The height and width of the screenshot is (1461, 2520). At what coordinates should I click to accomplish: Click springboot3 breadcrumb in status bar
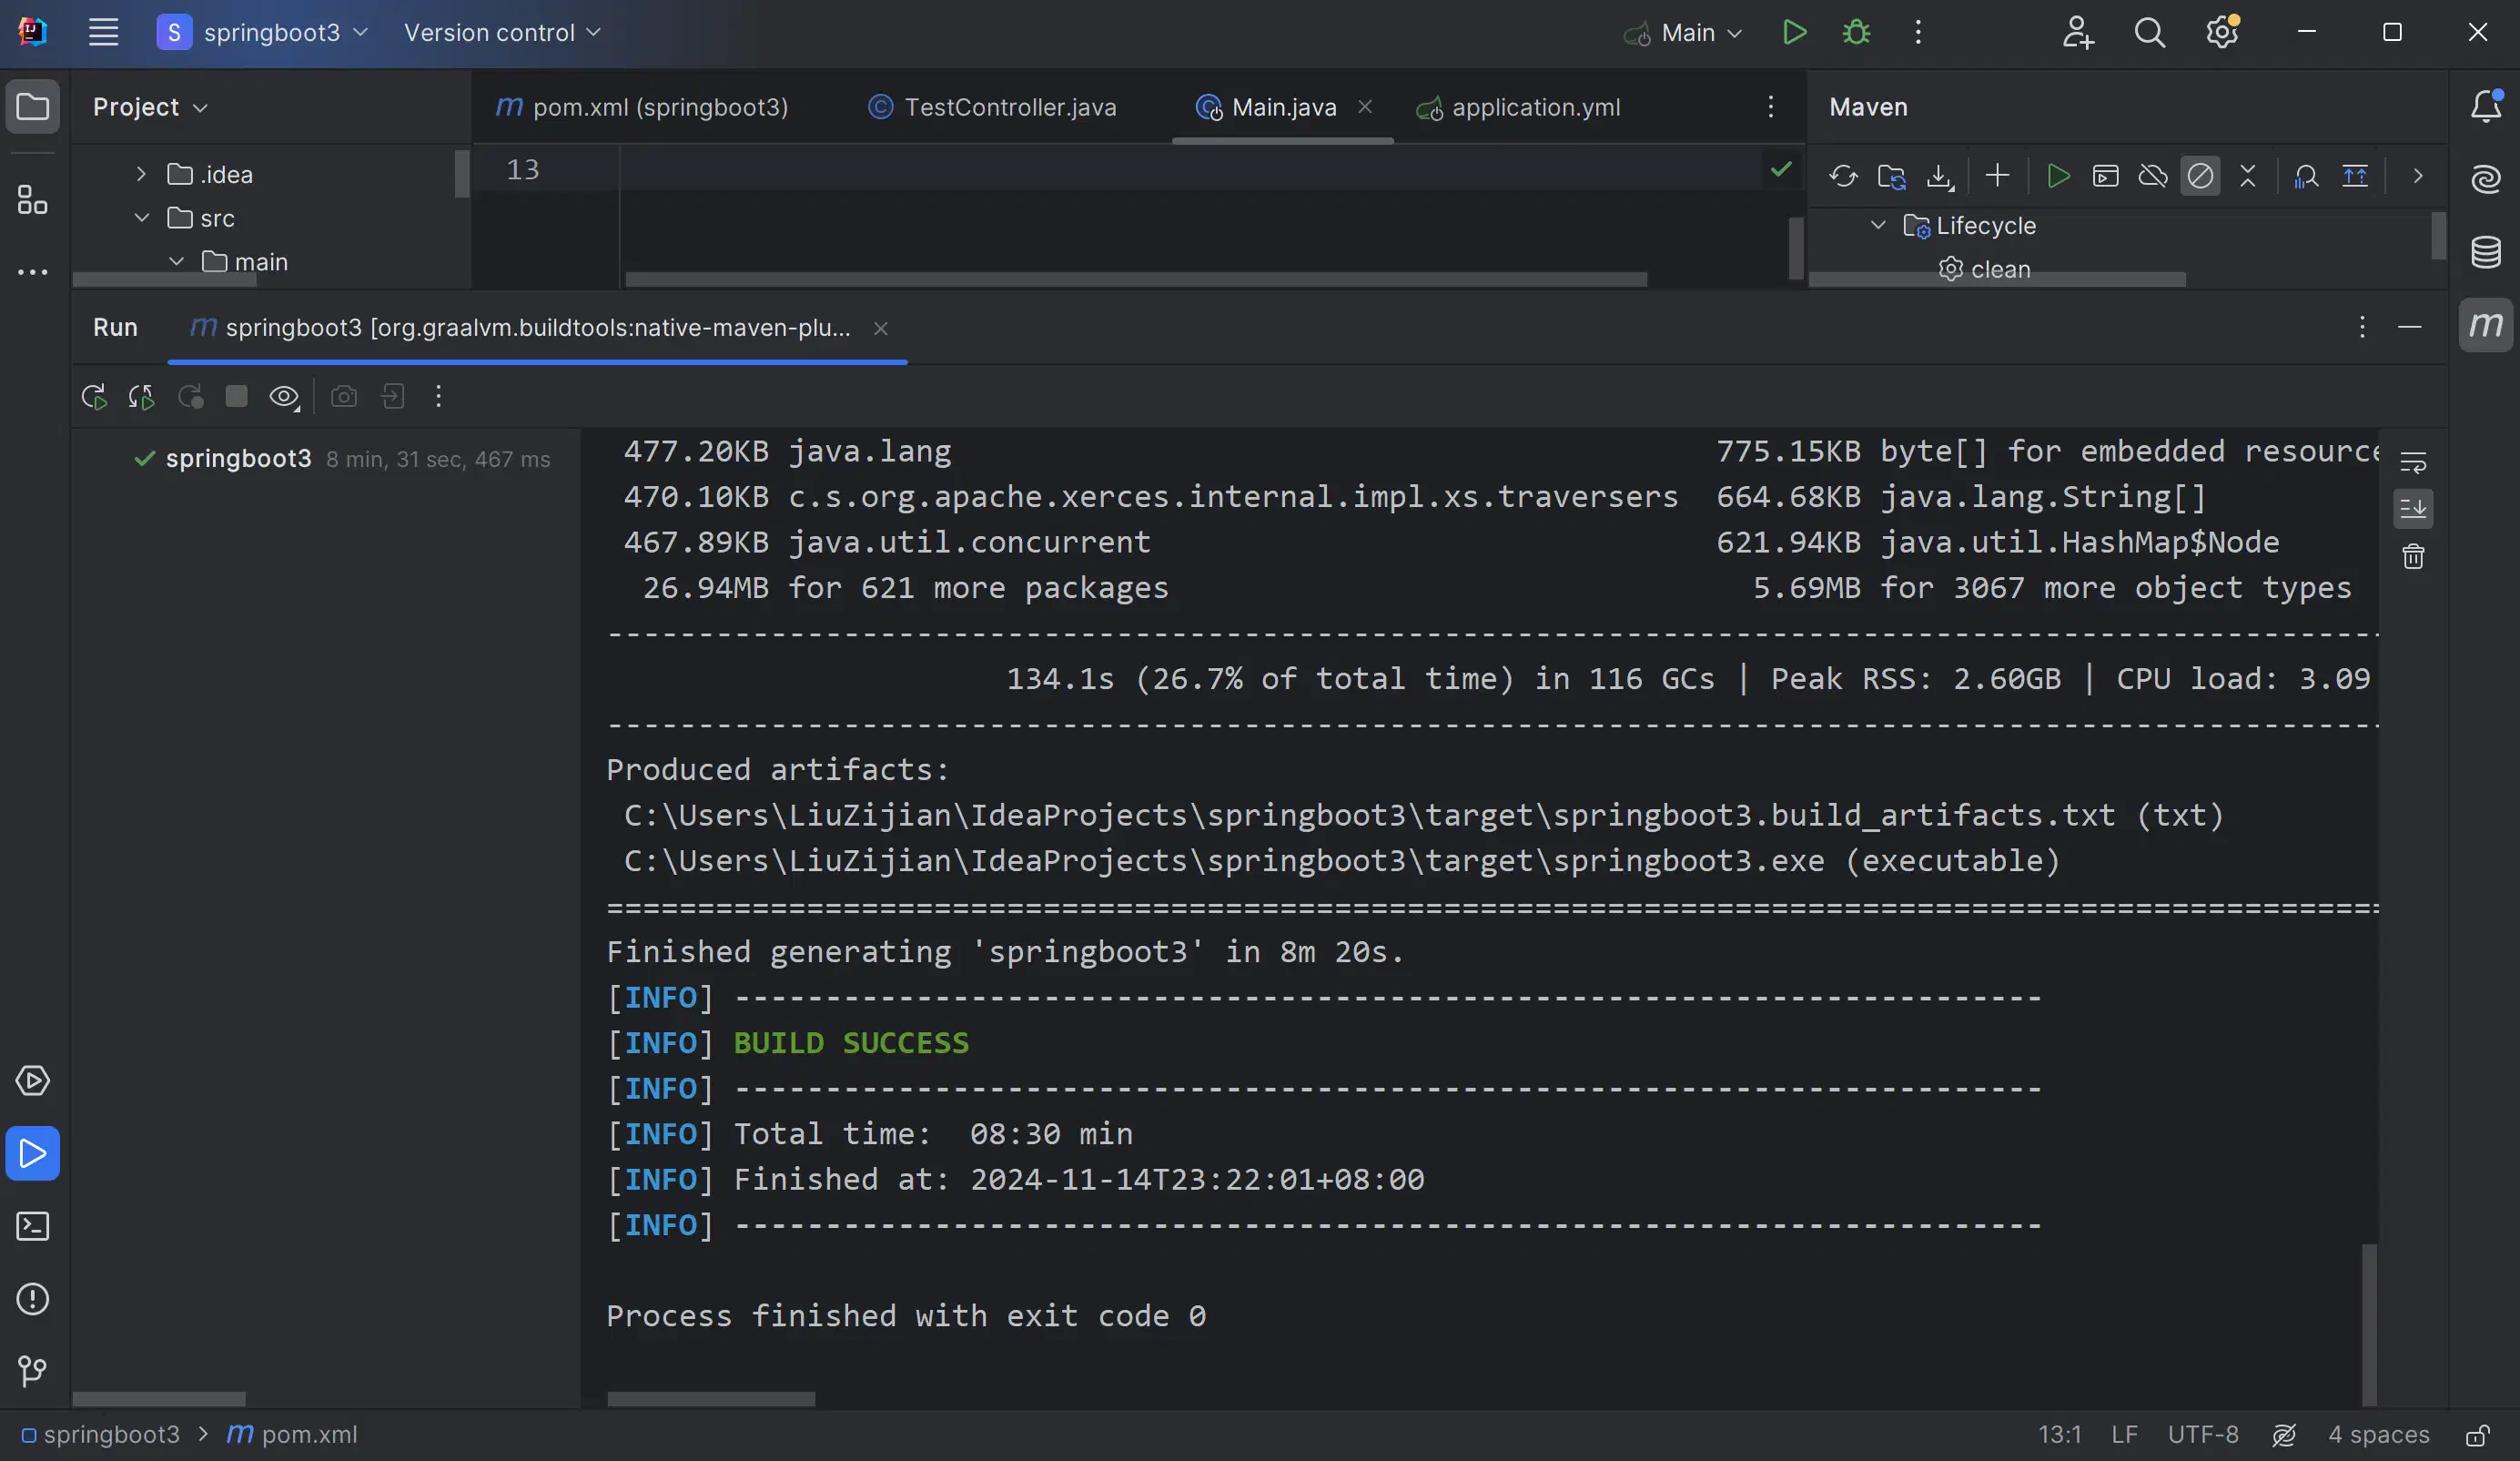pos(100,1435)
